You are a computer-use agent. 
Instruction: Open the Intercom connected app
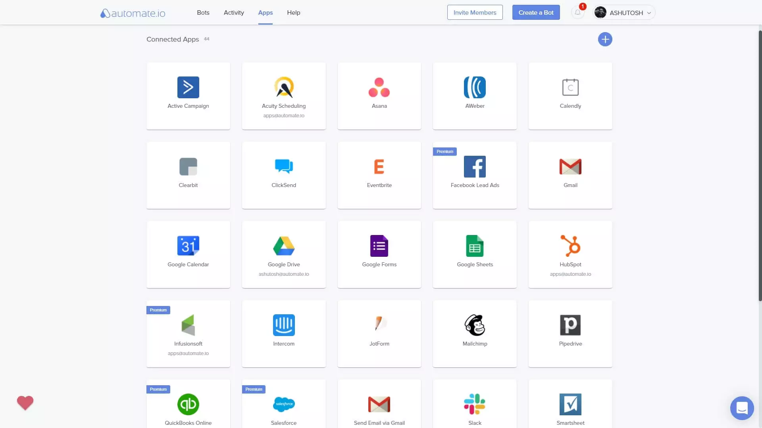point(284,333)
